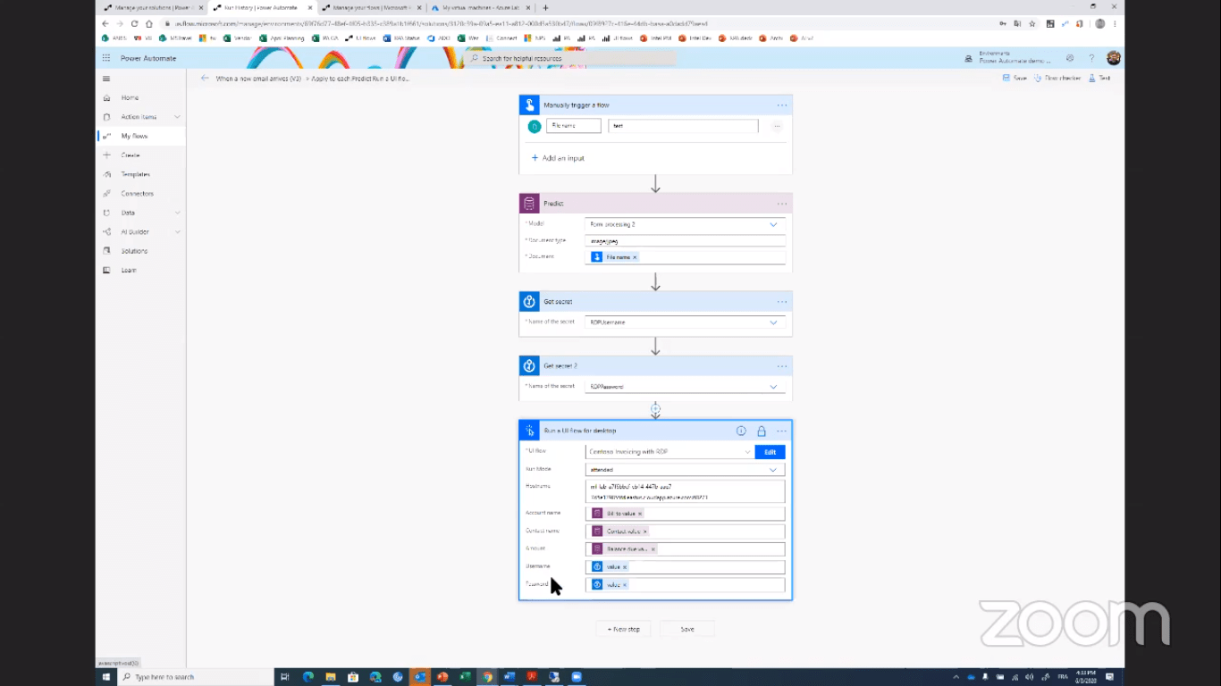Viewport: 1221px width, 686px height.
Task: Open ellipsis for File name input row
Action: point(777,126)
